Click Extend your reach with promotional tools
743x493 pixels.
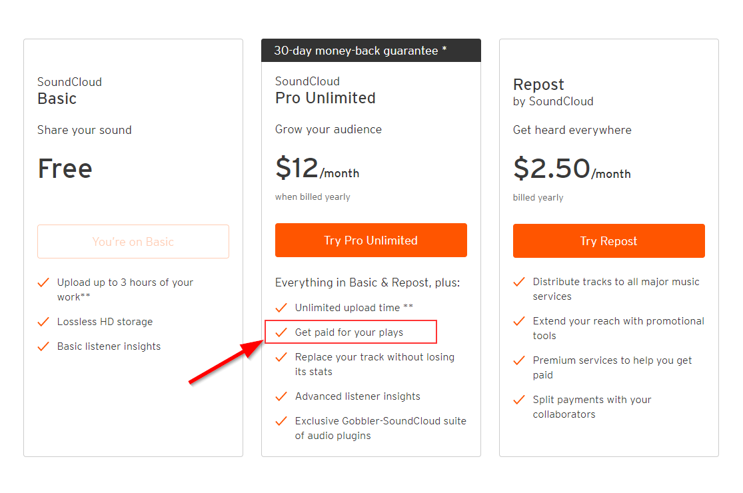(618, 328)
